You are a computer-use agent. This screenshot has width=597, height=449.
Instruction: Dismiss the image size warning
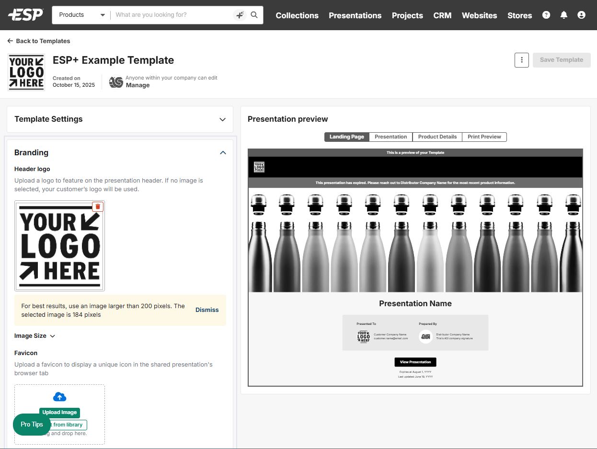click(207, 310)
